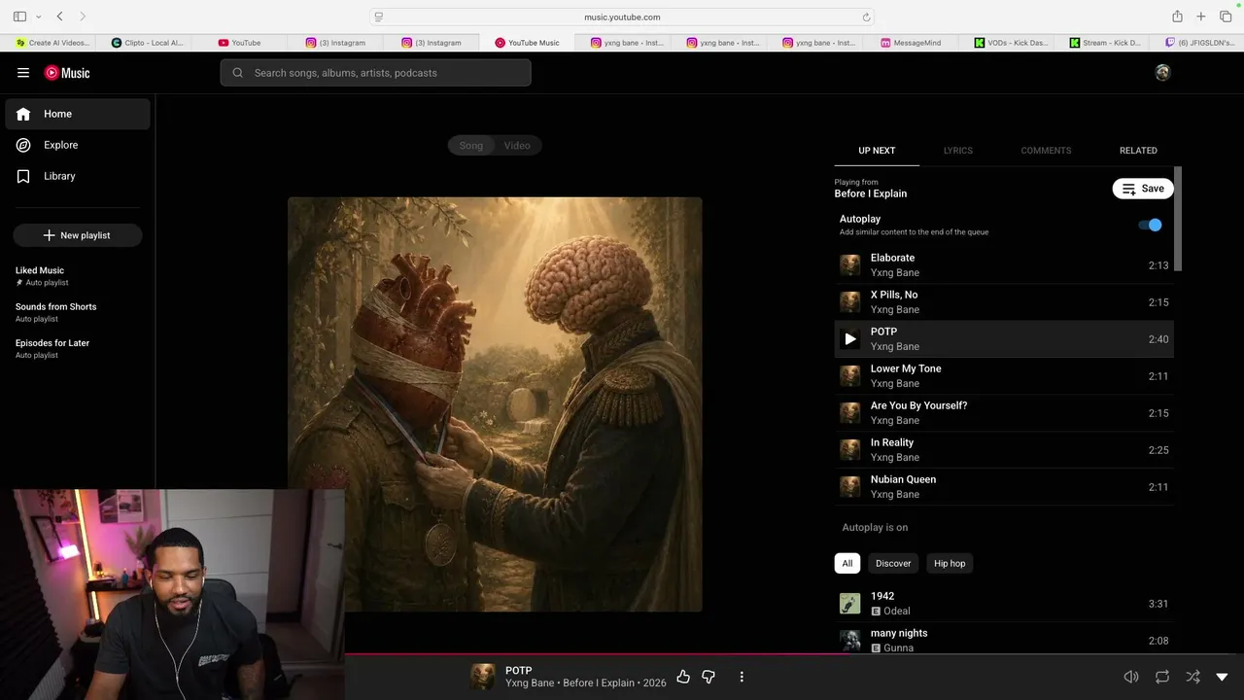This screenshot has height=700, width=1244.
Task: Open Library in the sidebar
Action: click(78, 176)
